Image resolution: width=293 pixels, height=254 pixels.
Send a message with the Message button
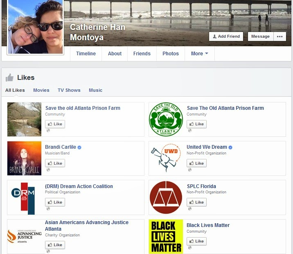[x=261, y=36]
